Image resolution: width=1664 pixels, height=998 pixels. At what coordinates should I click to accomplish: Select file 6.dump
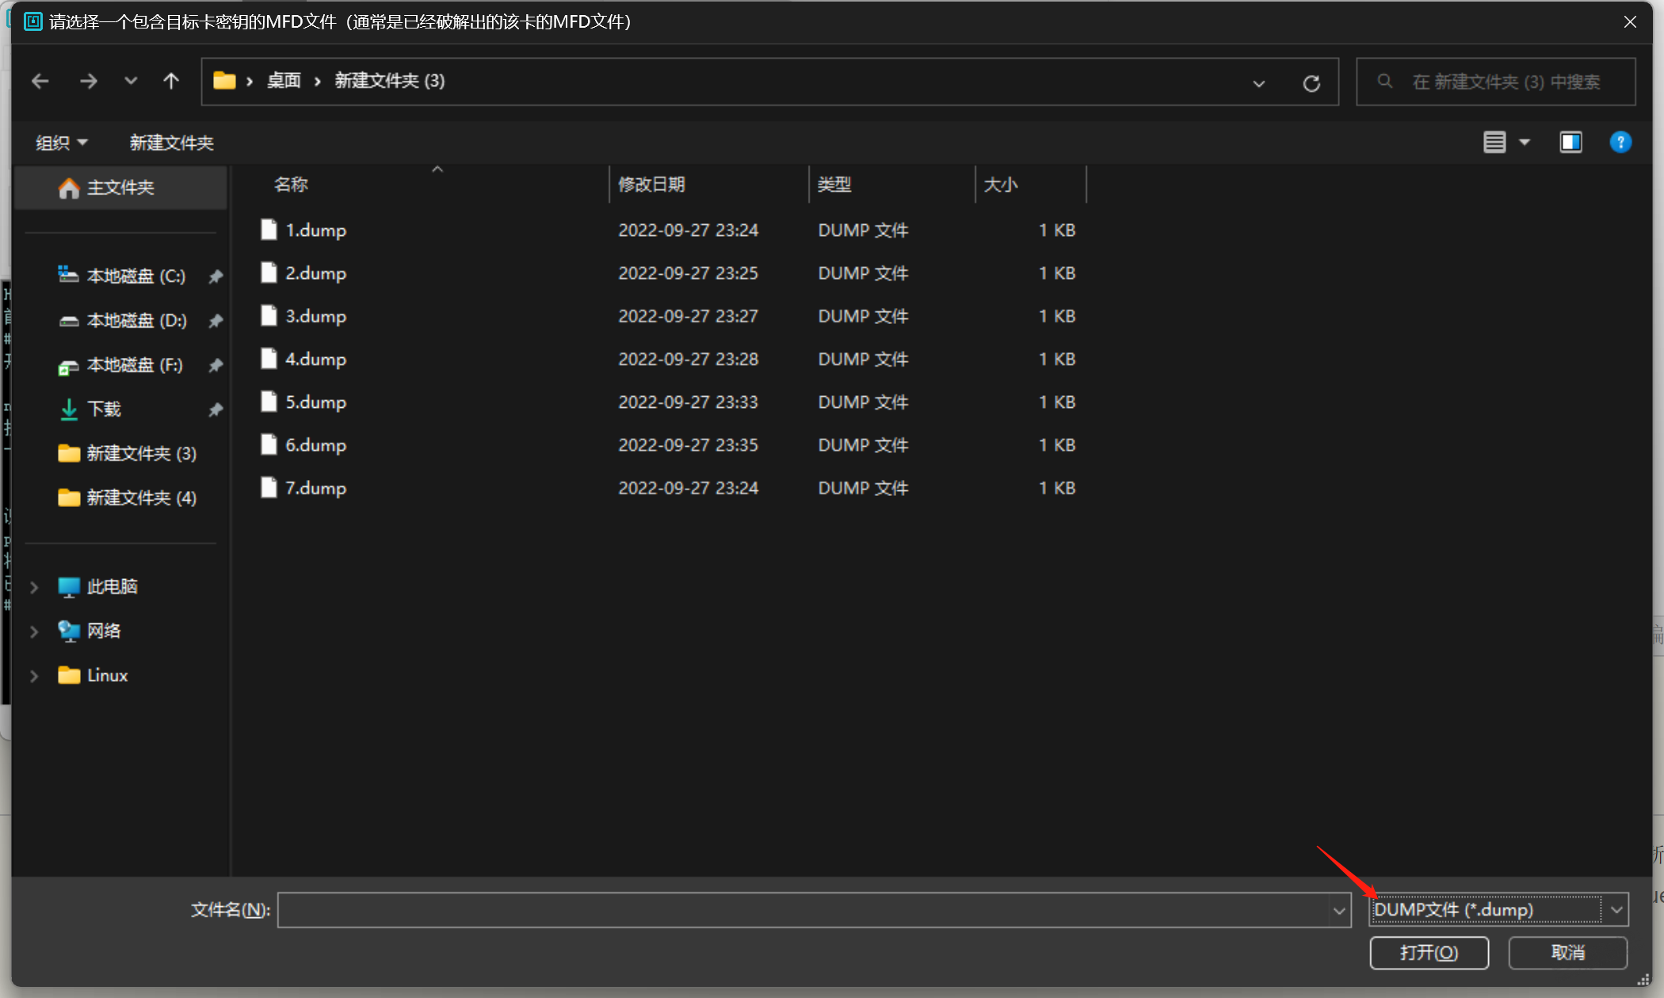pyautogui.click(x=315, y=445)
